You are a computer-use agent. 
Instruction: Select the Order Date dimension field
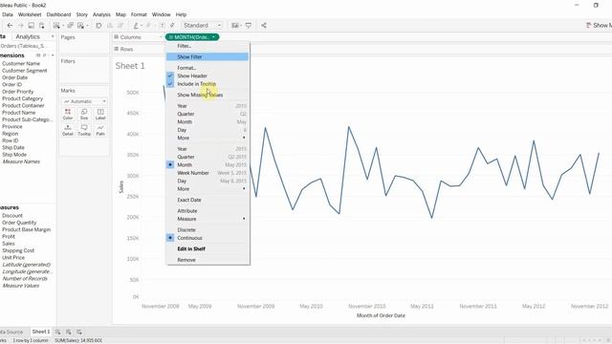(x=15, y=77)
